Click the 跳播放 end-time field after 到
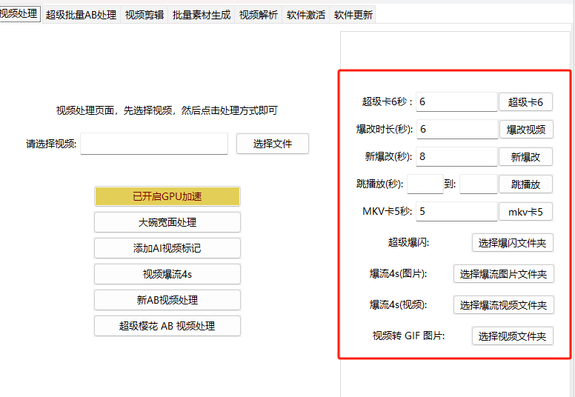The image size is (575, 397). 479,184
